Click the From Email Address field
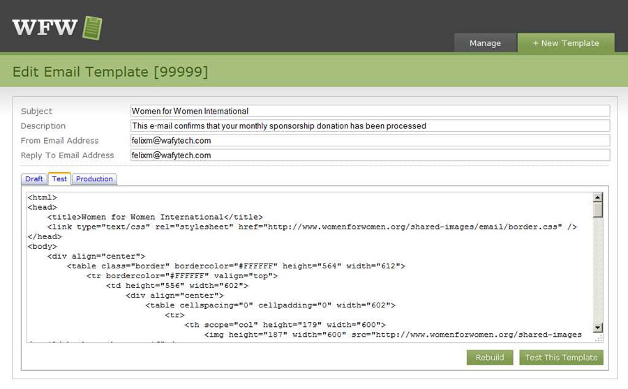 pos(370,140)
